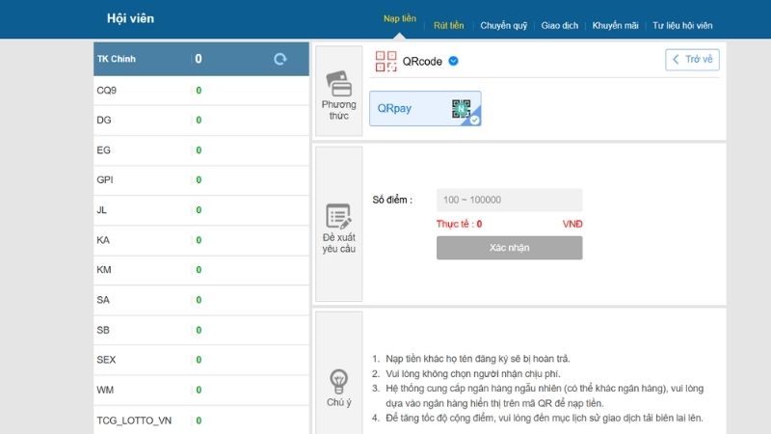Go back with the Trở về button
The image size is (771, 434).
(x=692, y=60)
